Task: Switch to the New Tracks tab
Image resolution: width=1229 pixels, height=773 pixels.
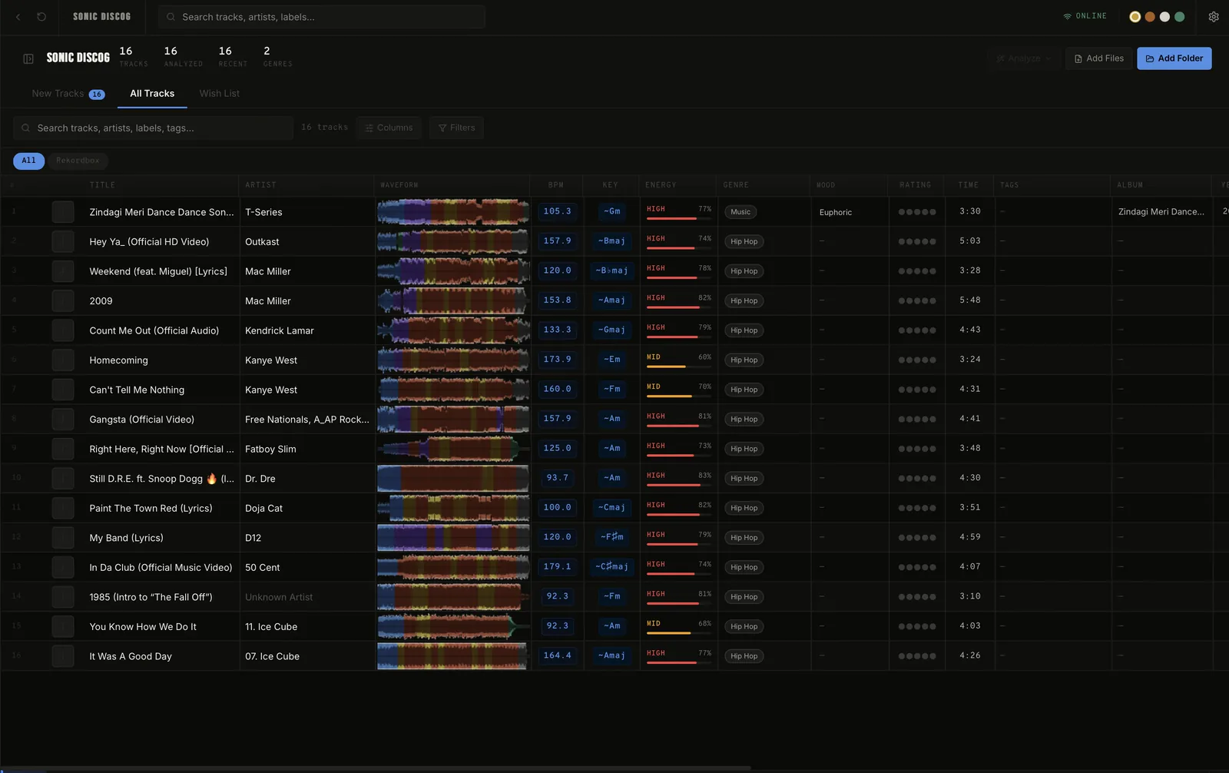Action: (68, 94)
